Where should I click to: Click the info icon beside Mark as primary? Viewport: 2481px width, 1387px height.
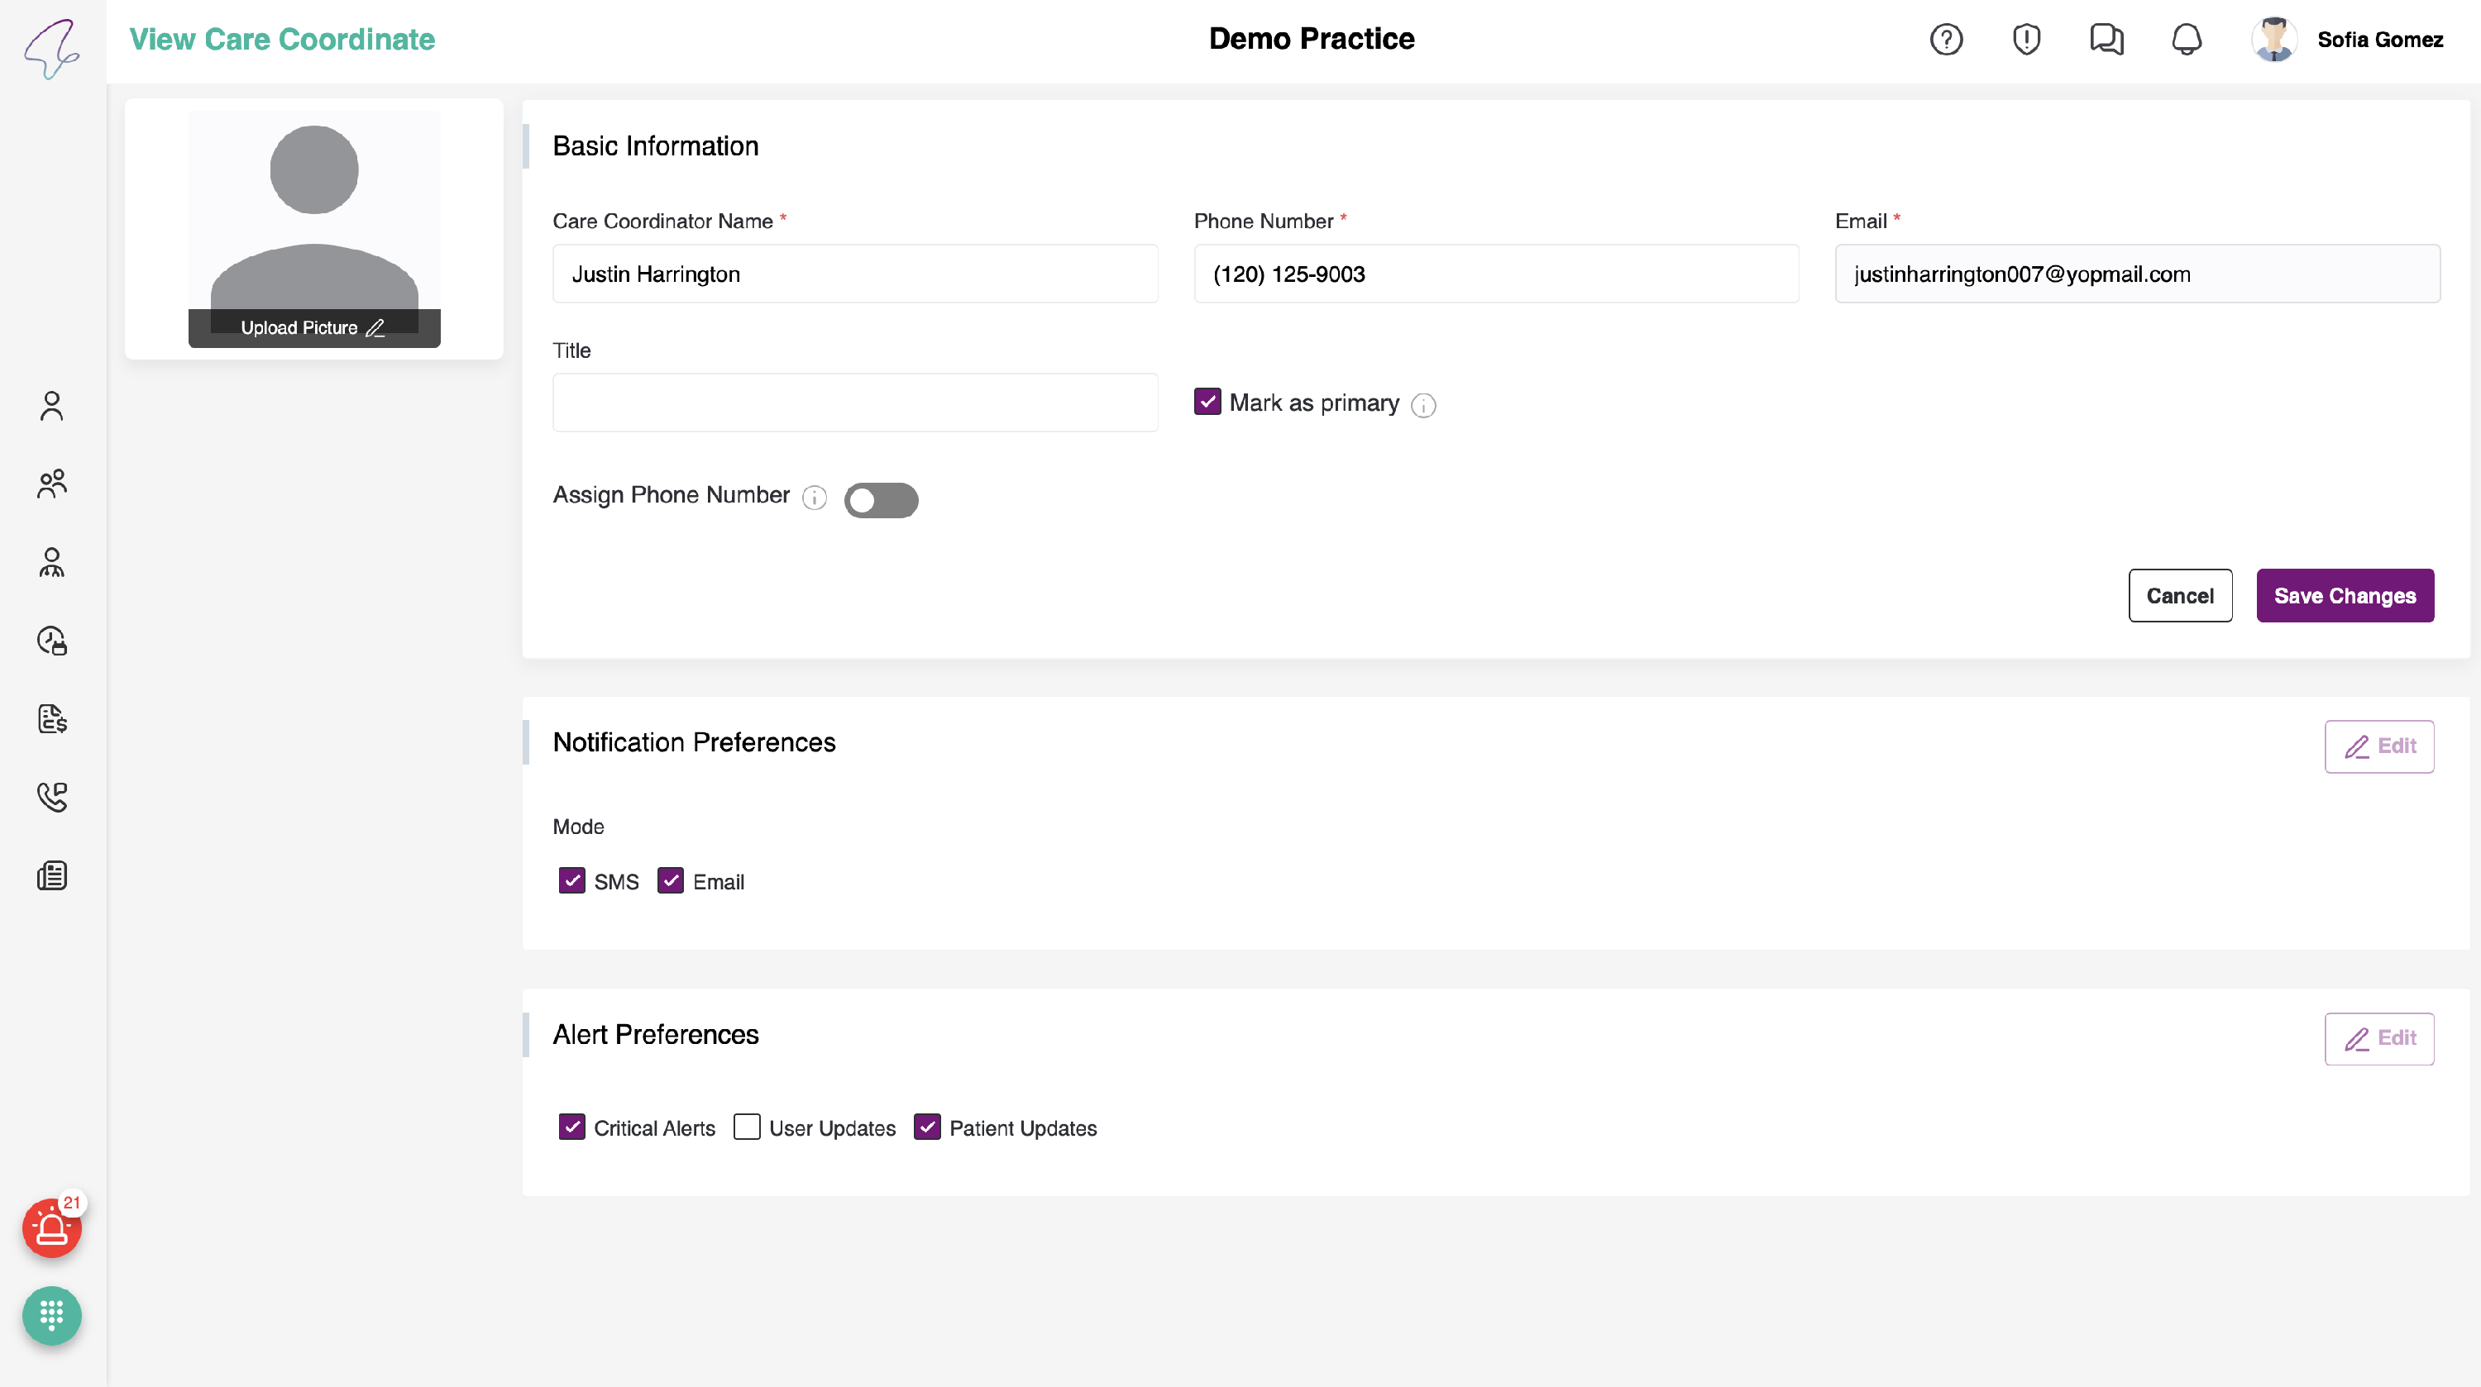click(1422, 405)
